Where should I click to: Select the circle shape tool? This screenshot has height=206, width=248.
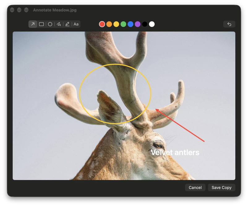pos(50,24)
